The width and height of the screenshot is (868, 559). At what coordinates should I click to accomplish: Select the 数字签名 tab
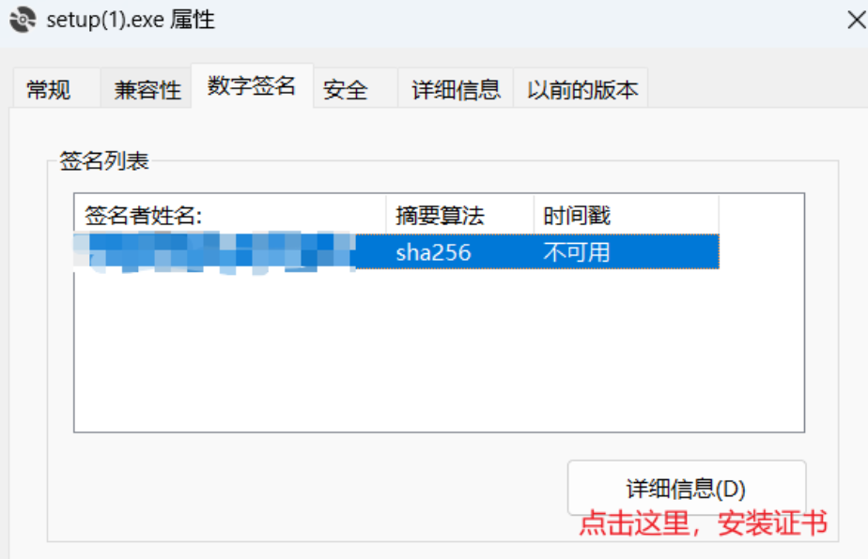(252, 86)
